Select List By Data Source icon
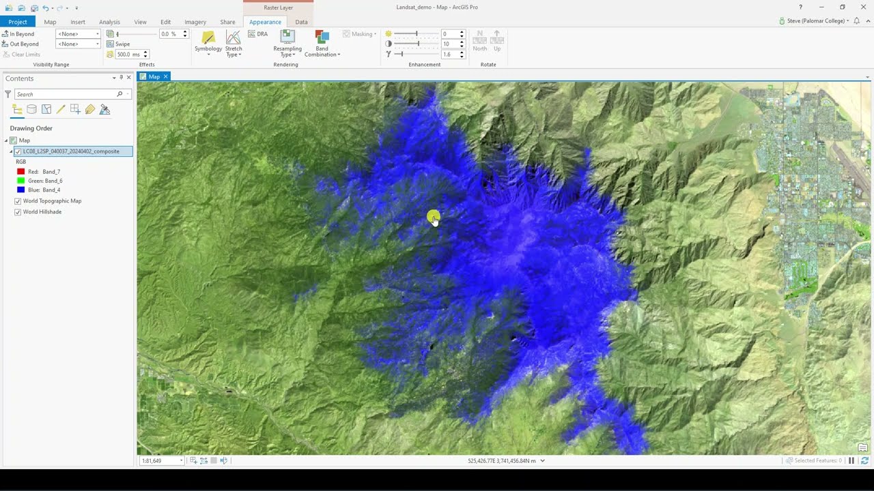Viewport: 874px width, 491px height. coord(31,109)
